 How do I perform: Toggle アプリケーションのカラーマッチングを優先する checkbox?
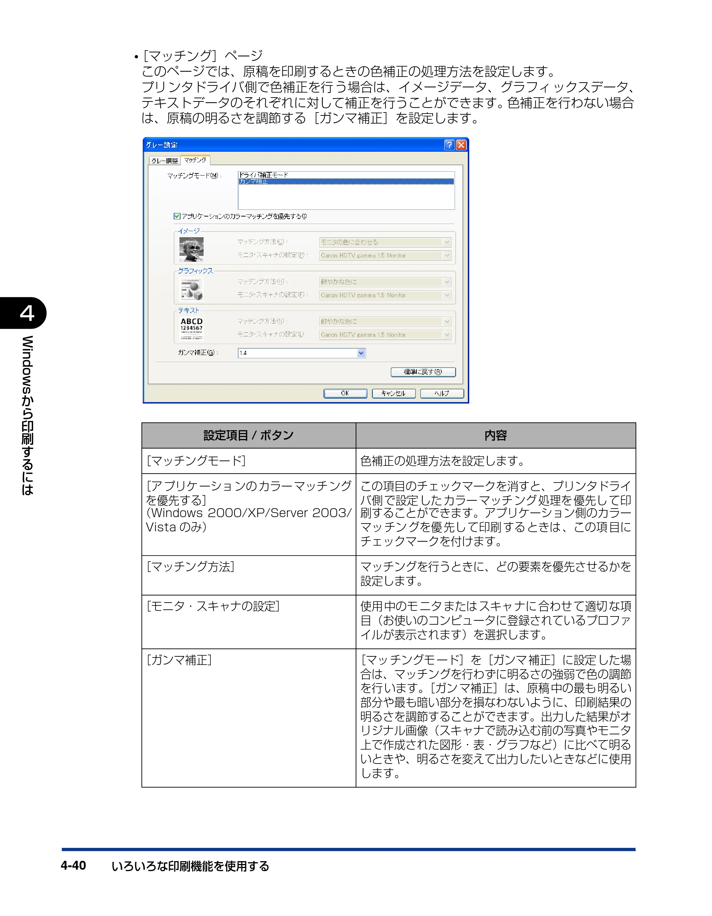pyautogui.click(x=177, y=217)
